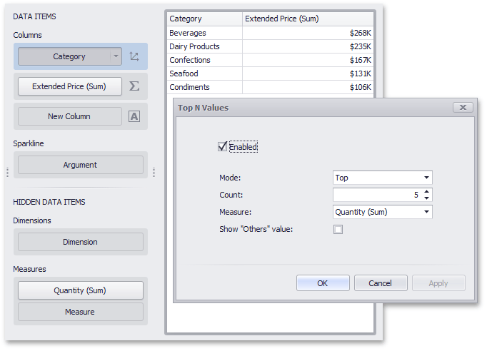Select the hidden Dimension placeholder
This screenshot has width=487, height=351.
pyautogui.click(x=80, y=242)
